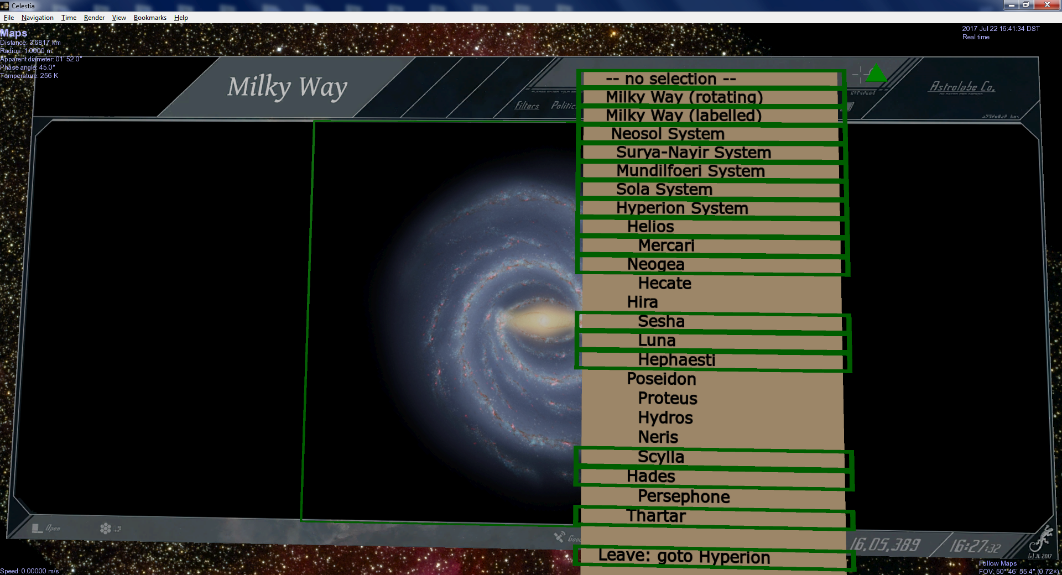The width and height of the screenshot is (1062, 575).
Task: Pick Thartar from the list
Action: (x=714, y=517)
